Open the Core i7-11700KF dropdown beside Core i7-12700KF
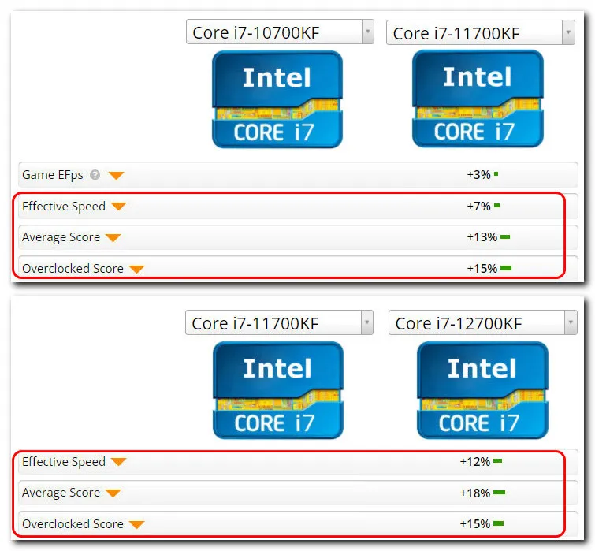The width and height of the screenshot is (595, 551). click(366, 322)
